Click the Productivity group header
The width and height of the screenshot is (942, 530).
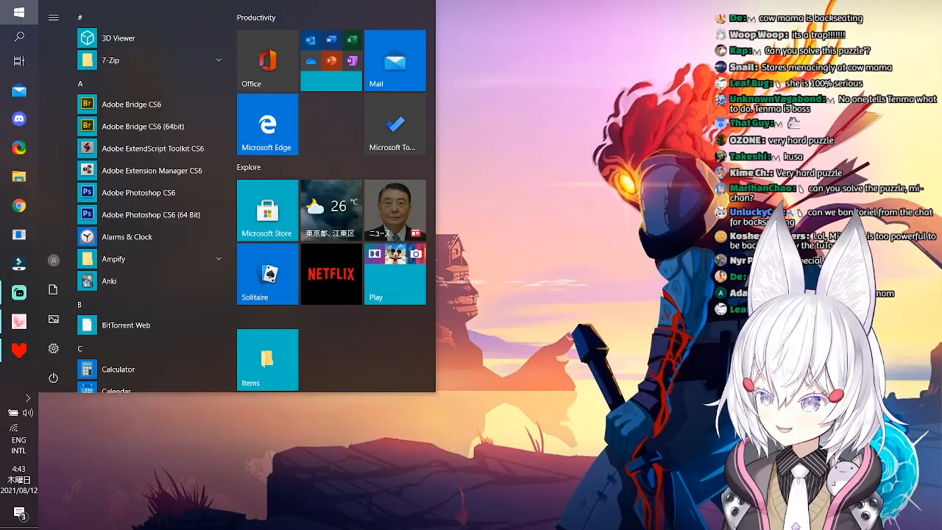pos(256,18)
